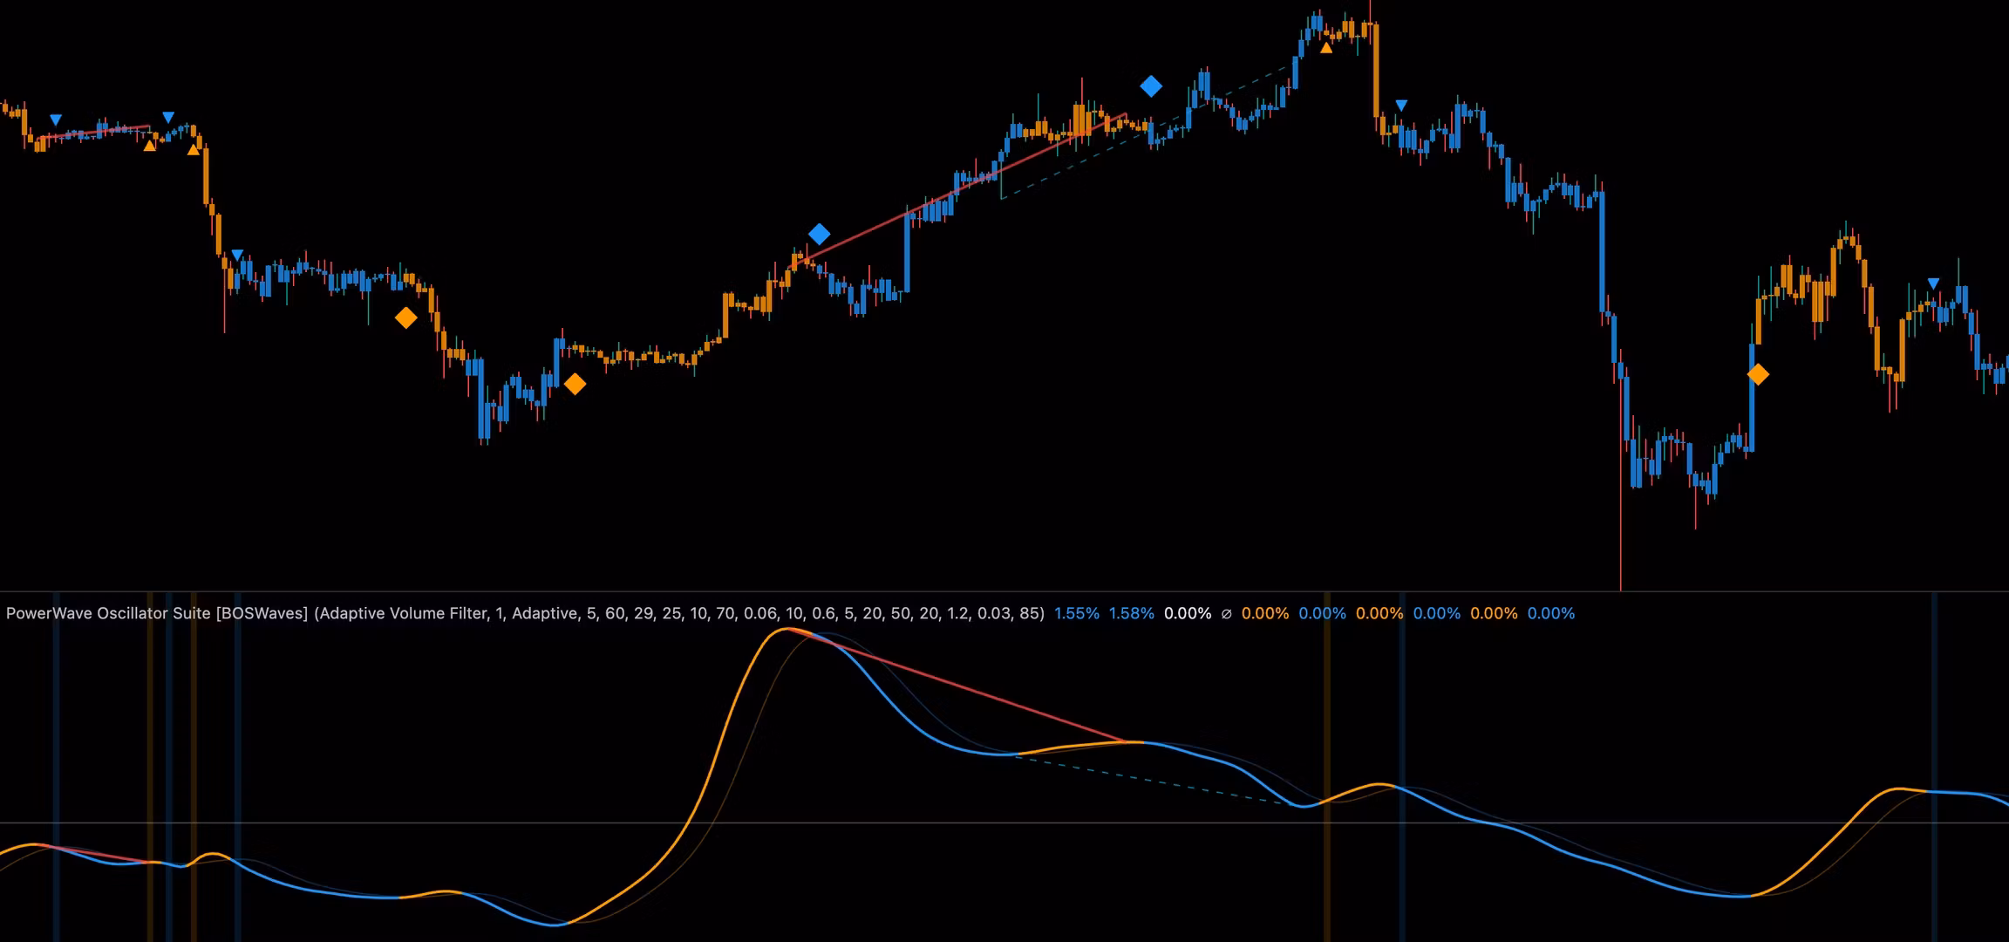The width and height of the screenshot is (2009, 942).
Task: Click the highest orange peak of the oscillator wave
Action: pyautogui.click(x=787, y=629)
